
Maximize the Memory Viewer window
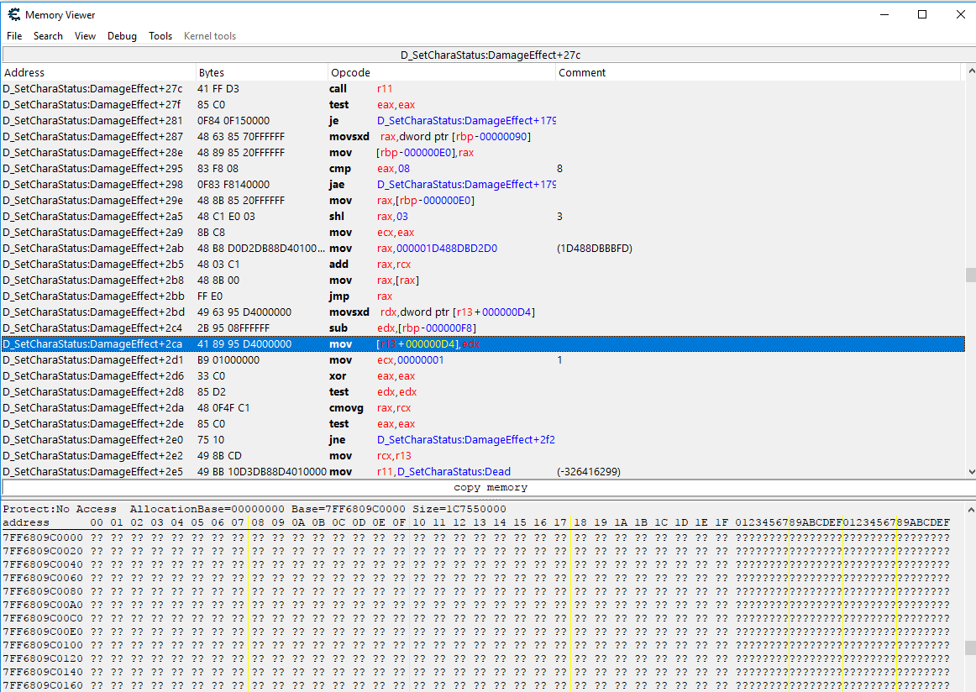pyautogui.click(x=922, y=14)
